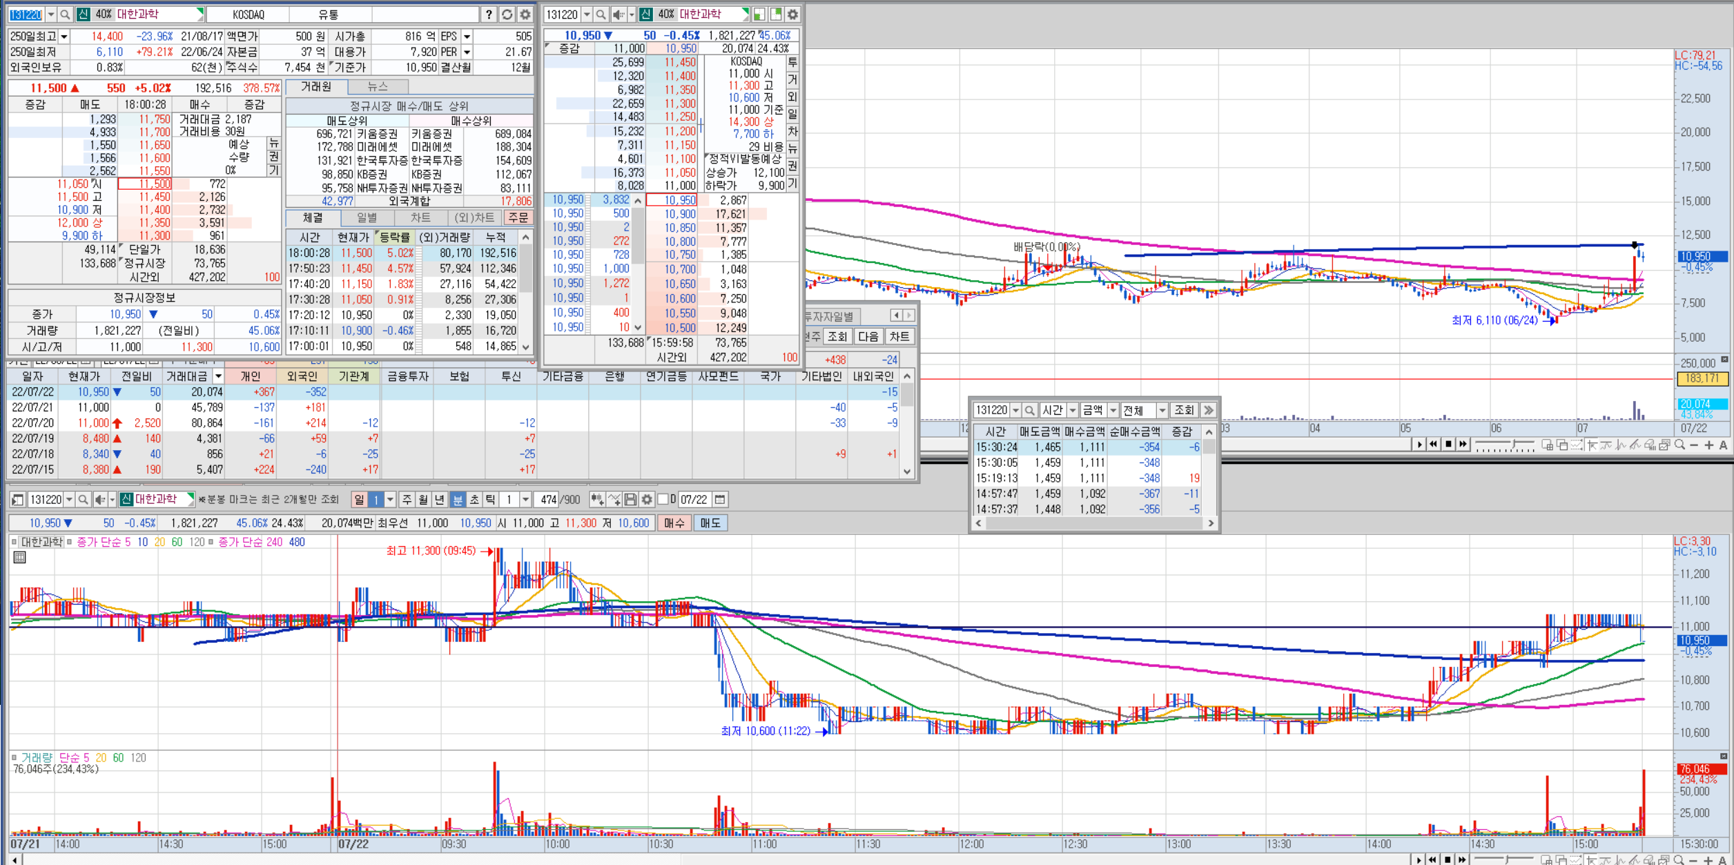Switch to 거래원 tab
Screen dimensions: 1734x865
pos(316,86)
